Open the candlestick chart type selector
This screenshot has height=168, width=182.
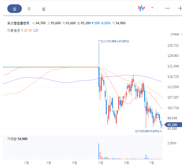click(141, 8)
